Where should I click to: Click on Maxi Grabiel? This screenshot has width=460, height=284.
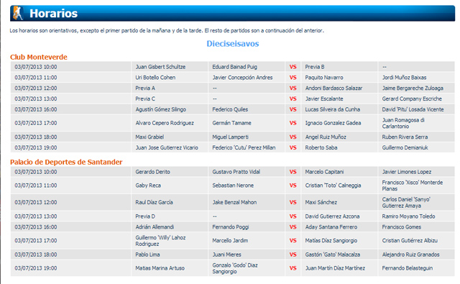[149, 137]
